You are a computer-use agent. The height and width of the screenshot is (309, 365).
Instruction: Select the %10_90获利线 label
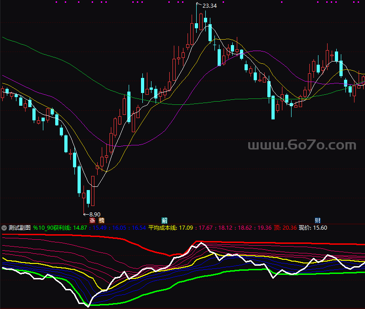52,228
